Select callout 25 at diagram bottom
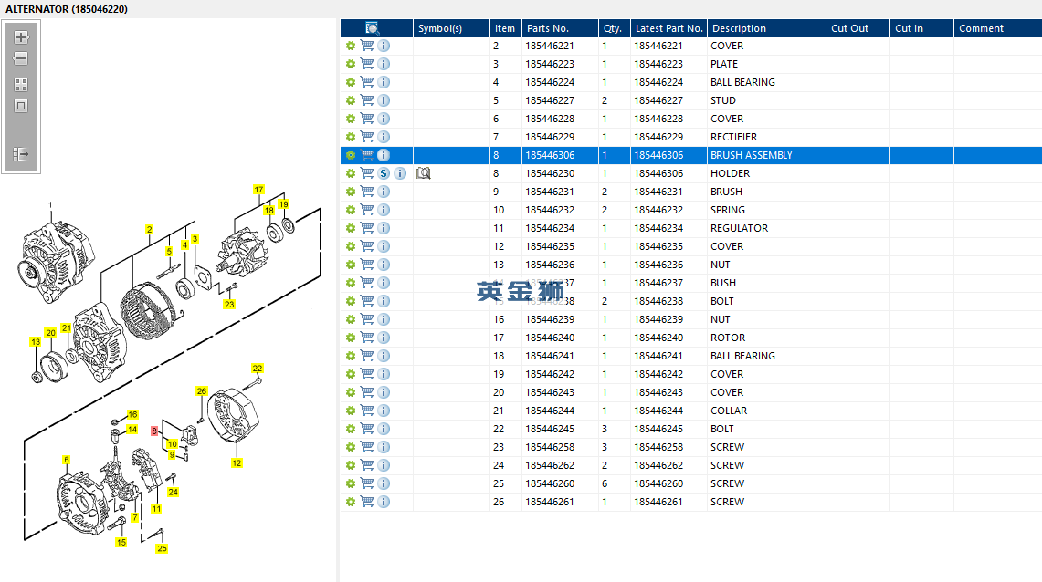The height and width of the screenshot is (582, 1042). click(x=162, y=548)
